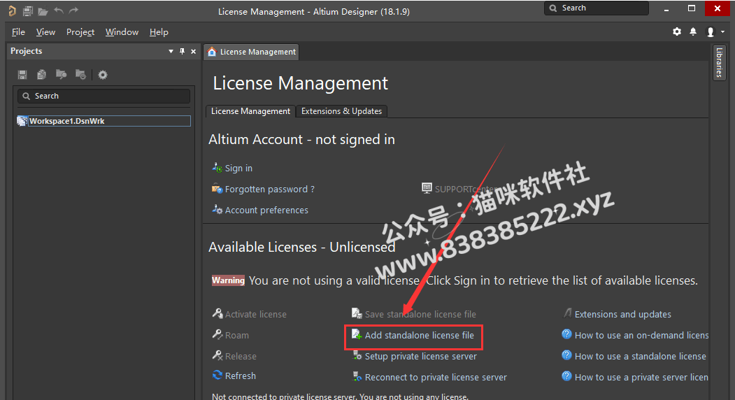The height and width of the screenshot is (400, 735).
Task: Click the red Warning label
Action: [228, 280]
